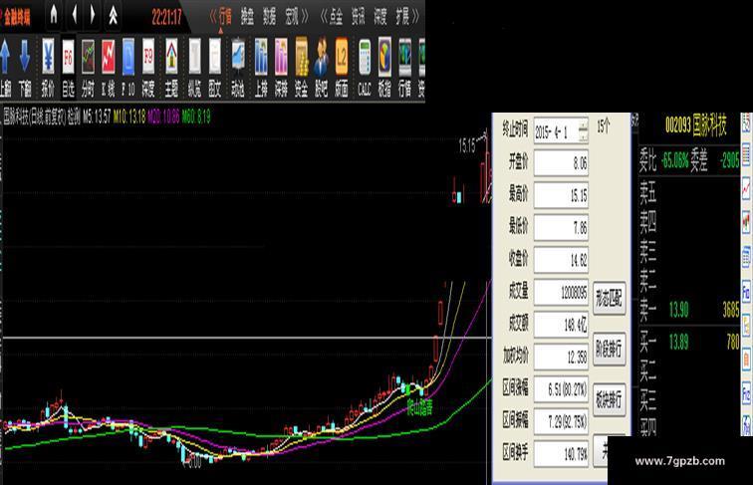Open the 纵览 overview icon
This screenshot has height=485, width=753.
tap(194, 57)
